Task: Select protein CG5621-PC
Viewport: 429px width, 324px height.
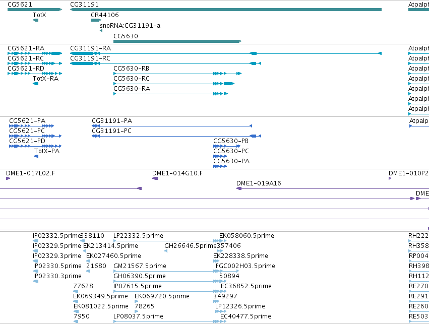Action: 27,131
